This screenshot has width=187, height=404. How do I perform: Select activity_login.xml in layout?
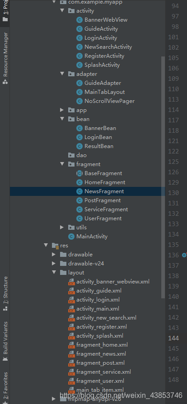point(98,300)
